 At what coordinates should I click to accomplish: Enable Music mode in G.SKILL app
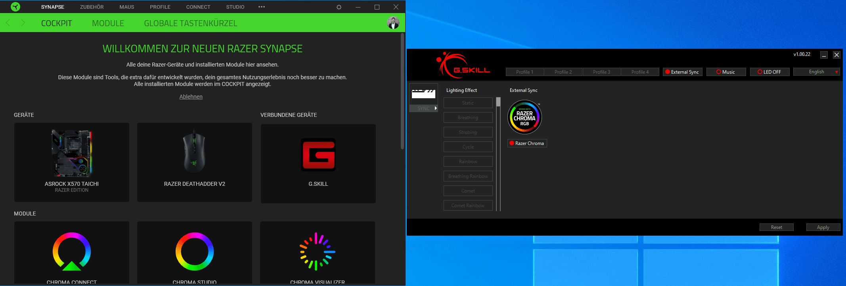pos(726,72)
